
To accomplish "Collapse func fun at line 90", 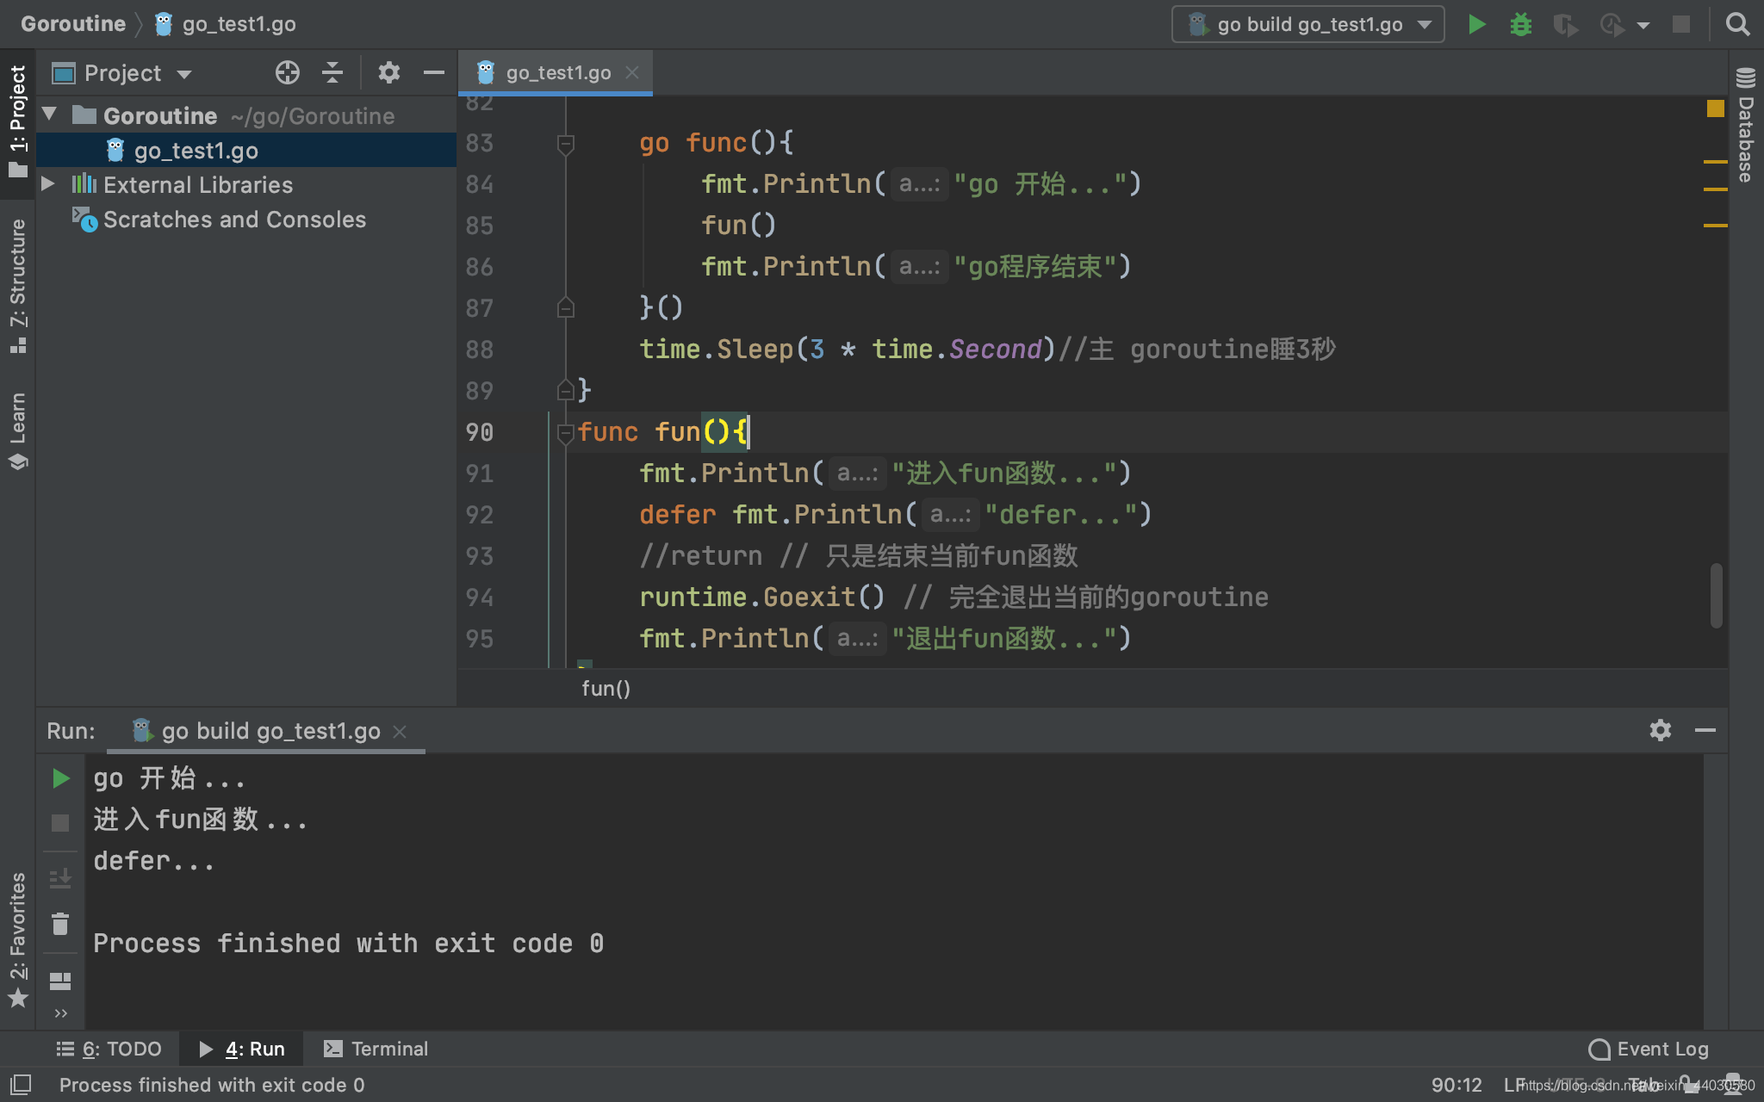I will tap(566, 433).
